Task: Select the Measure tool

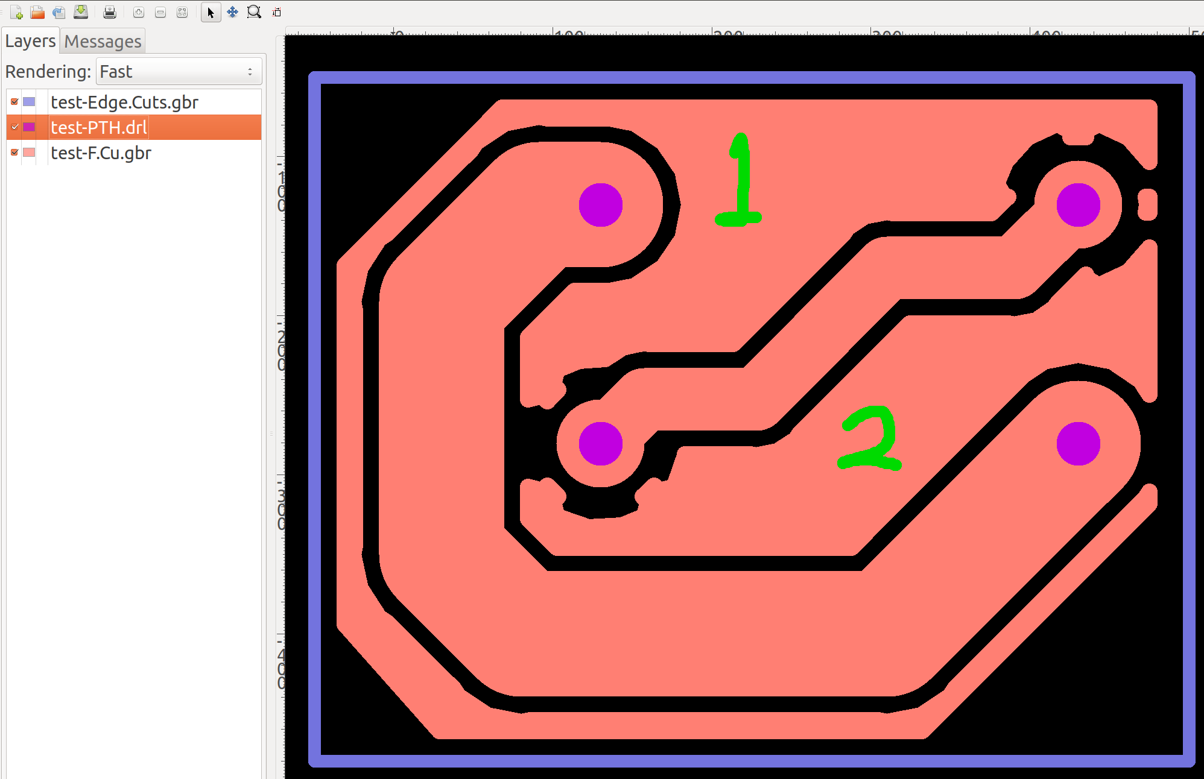Action: pos(276,12)
